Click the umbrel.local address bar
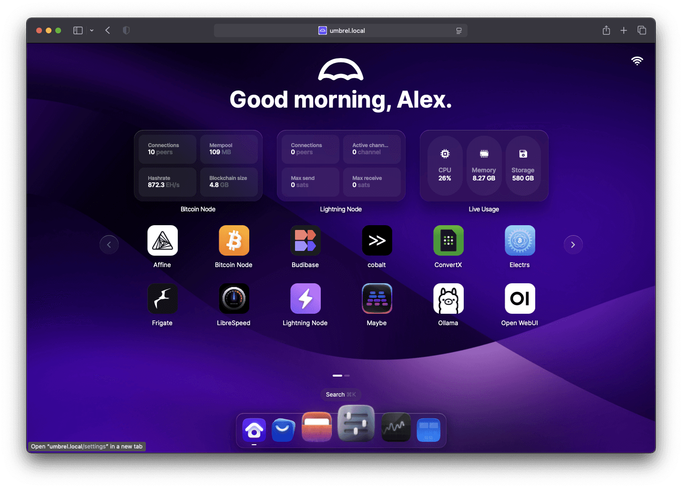Viewport: 682px width, 488px height. [x=341, y=30]
